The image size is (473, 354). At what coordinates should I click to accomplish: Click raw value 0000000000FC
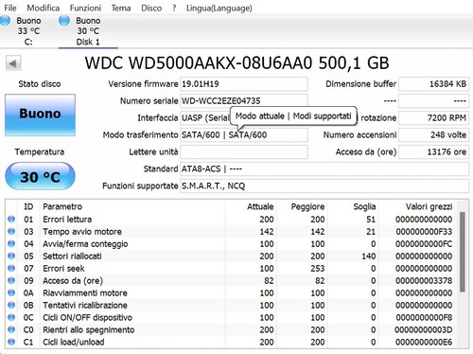tap(424, 243)
